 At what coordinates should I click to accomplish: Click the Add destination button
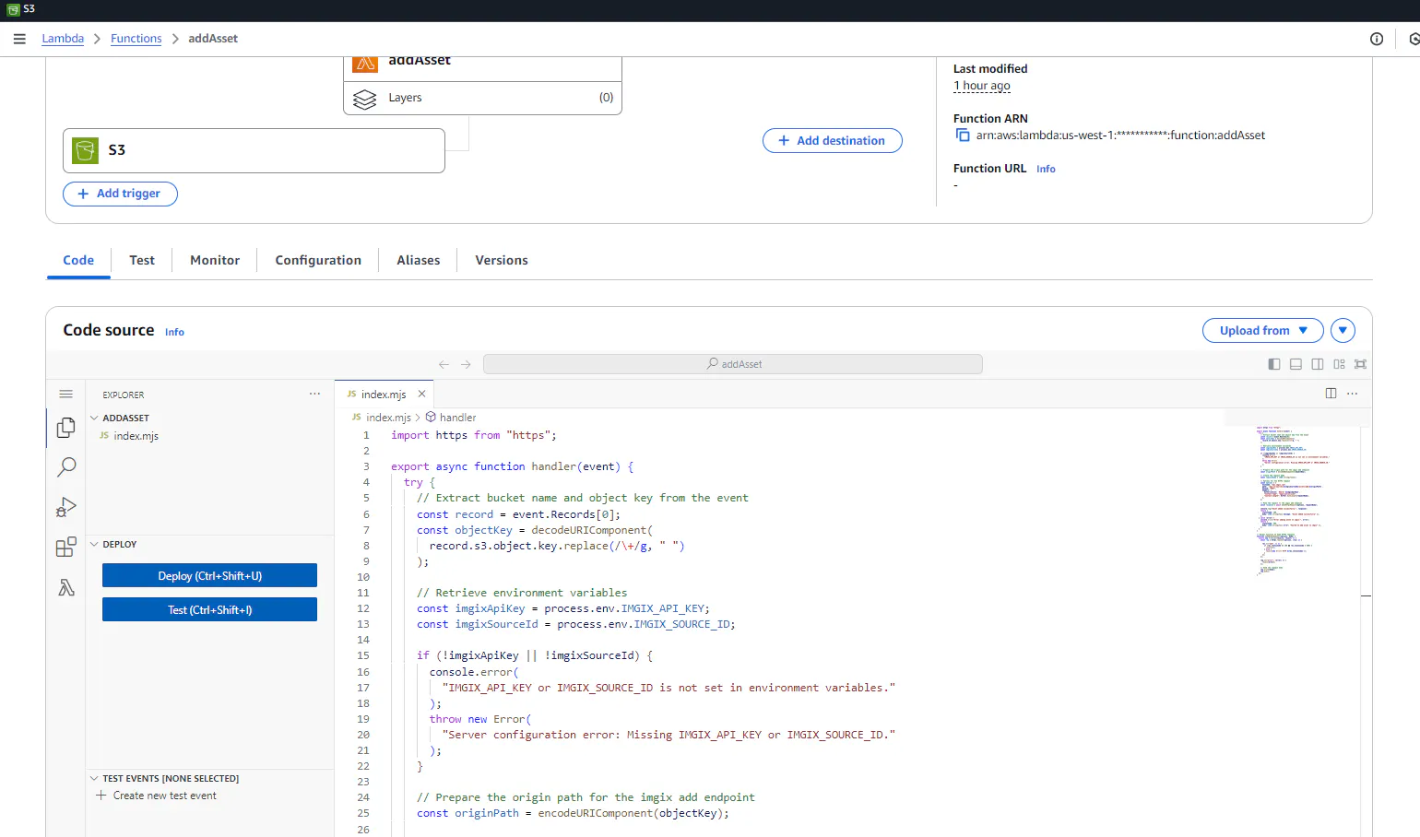click(x=832, y=141)
